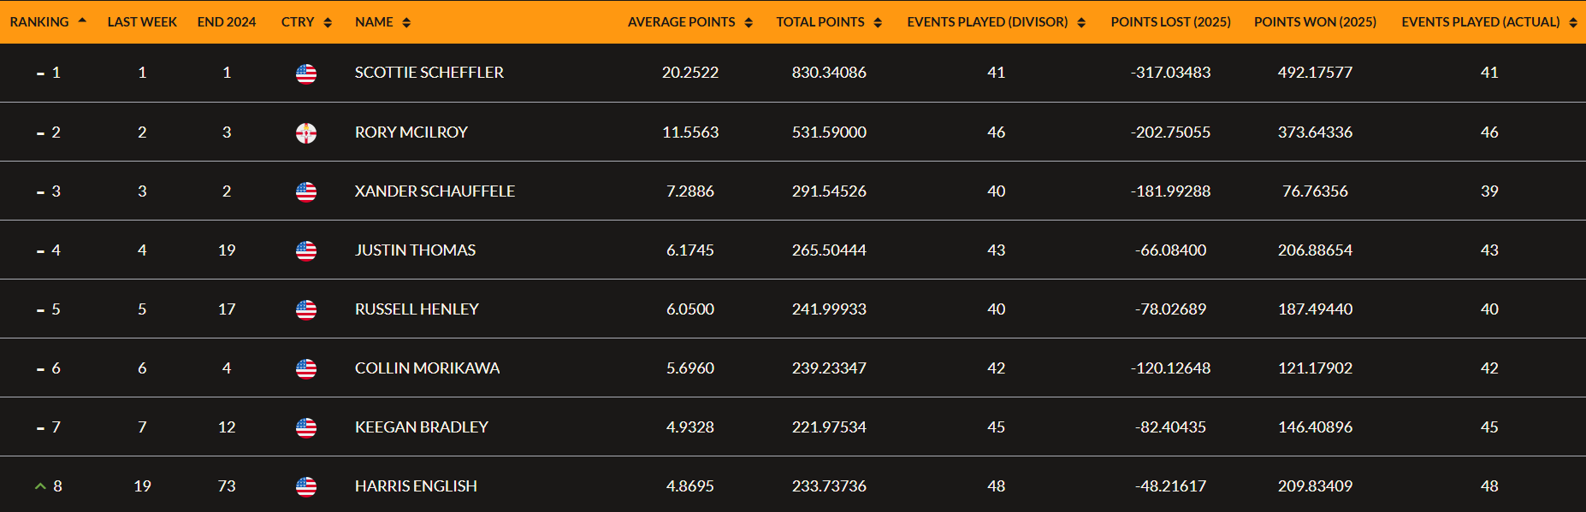The image size is (1586, 512).
Task: Click the USA flag beside Scottie Scheffler
Action: click(305, 74)
